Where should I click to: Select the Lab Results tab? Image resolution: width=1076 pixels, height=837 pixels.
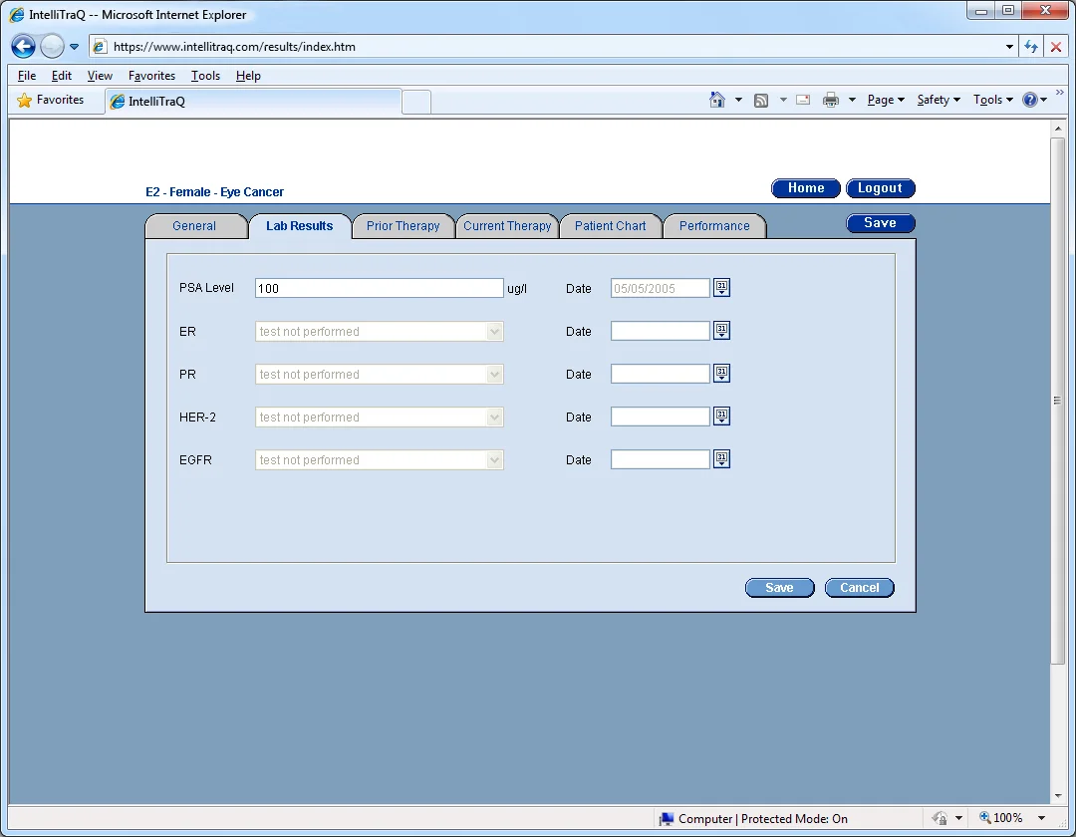[x=299, y=226]
